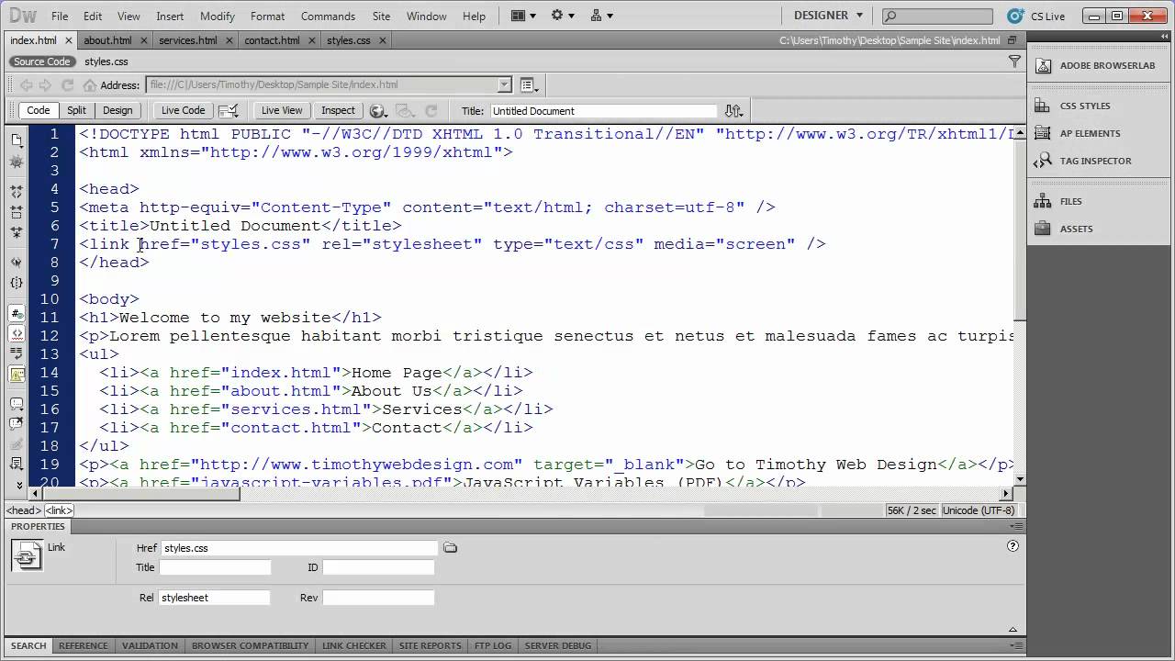Open browser navigation options list icon

(530, 84)
